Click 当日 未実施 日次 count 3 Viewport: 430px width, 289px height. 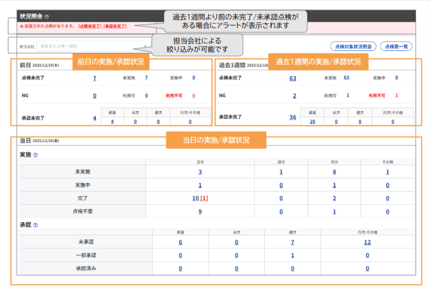click(200, 172)
